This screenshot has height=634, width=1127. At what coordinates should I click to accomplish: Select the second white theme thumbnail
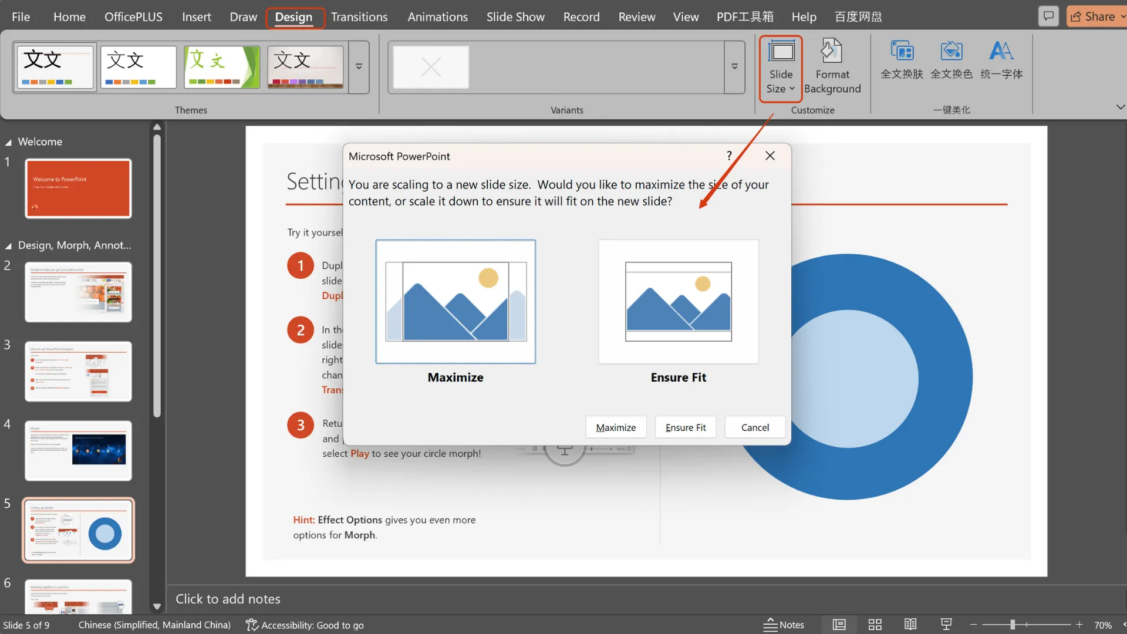(x=139, y=67)
